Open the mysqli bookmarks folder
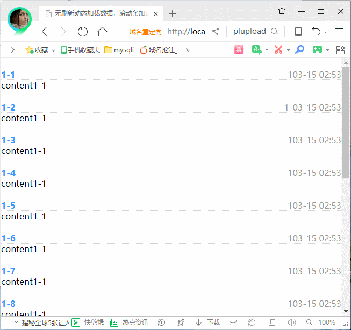Viewport: 351px width, 330px height. click(x=119, y=49)
